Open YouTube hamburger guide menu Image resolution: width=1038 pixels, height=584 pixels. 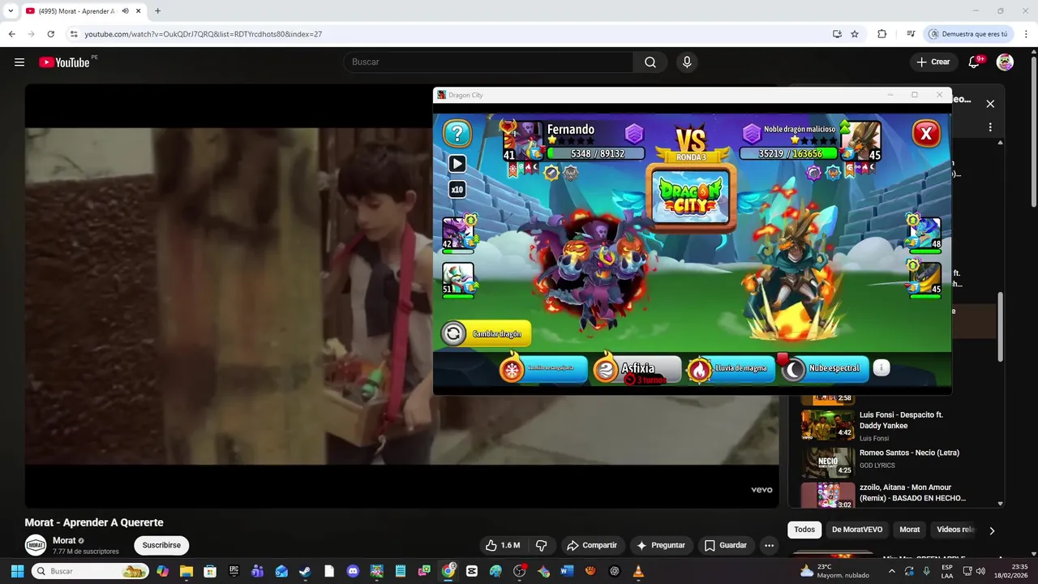pyautogui.click(x=19, y=62)
